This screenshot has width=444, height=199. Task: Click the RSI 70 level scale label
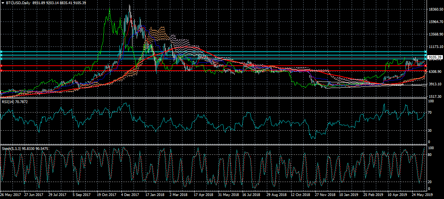click(x=430, y=113)
